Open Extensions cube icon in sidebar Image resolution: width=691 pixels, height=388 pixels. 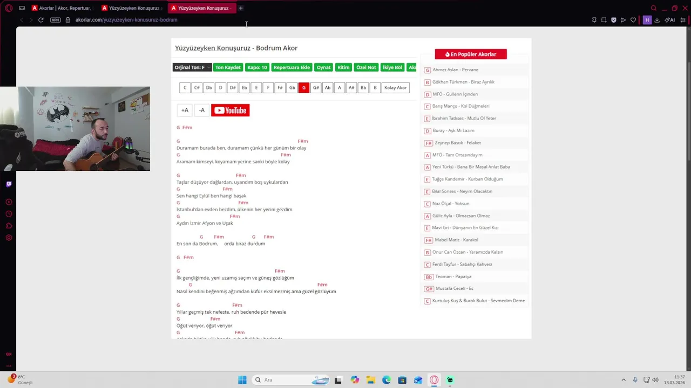(9, 226)
